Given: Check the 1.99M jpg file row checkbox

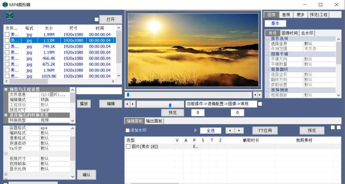Looking at the screenshot, I should pos(7,34).
